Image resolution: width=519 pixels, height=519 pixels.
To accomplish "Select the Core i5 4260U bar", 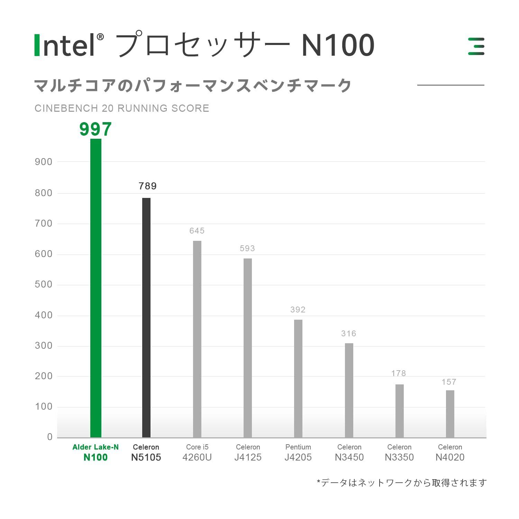I will pyautogui.click(x=197, y=339).
